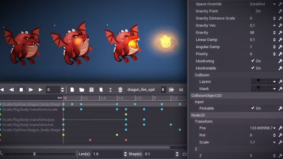Click the timeline horizontal scrollbar

(x=85, y=147)
